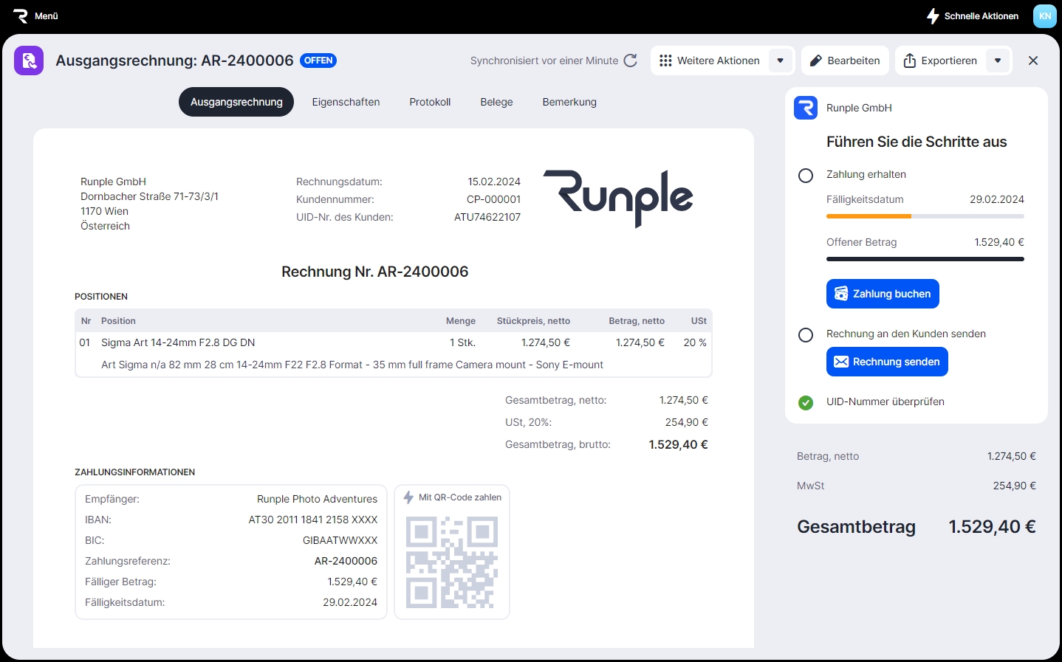Click the Bearbeiten edit button
1062x662 pixels.
[845, 61]
